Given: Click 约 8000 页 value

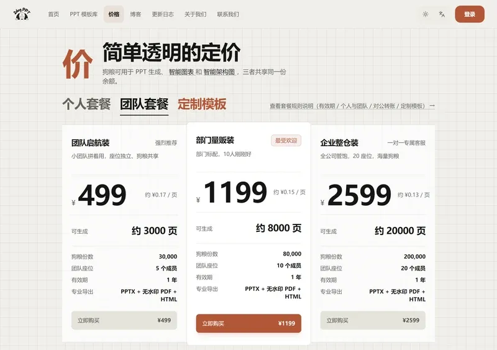Looking at the screenshot, I should [x=278, y=228].
